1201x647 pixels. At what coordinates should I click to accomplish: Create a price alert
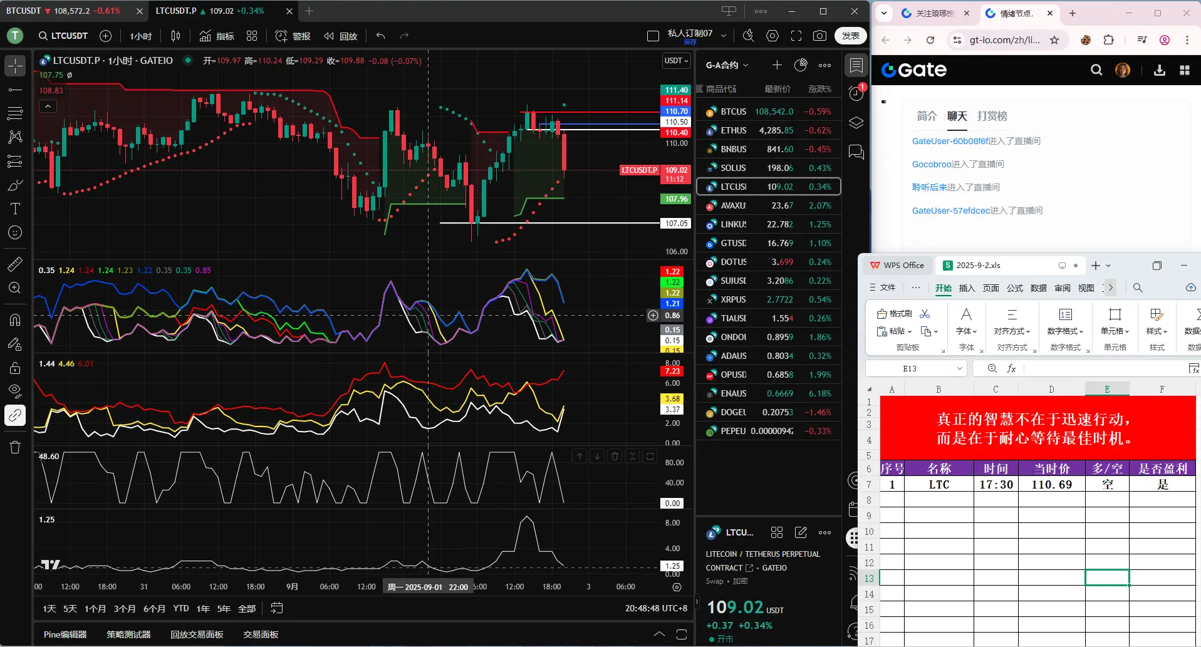point(293,36)
